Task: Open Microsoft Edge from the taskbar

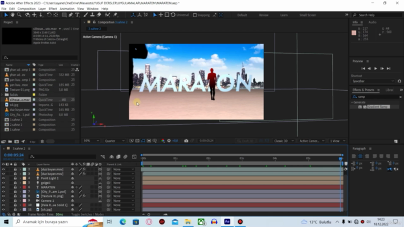Action: click(122, 221)
